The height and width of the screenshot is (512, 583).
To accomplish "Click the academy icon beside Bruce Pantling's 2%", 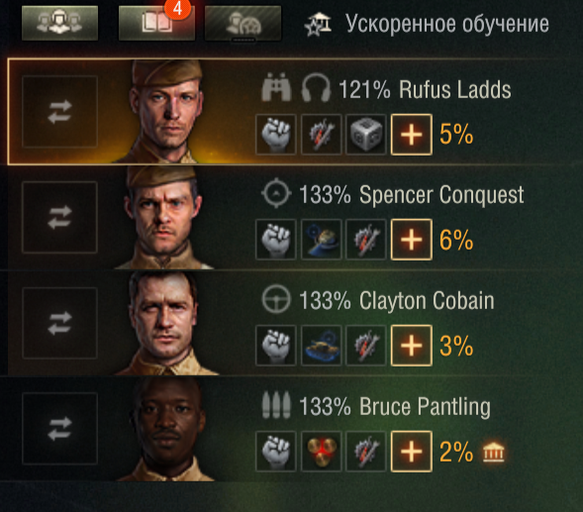I will 493,453.
